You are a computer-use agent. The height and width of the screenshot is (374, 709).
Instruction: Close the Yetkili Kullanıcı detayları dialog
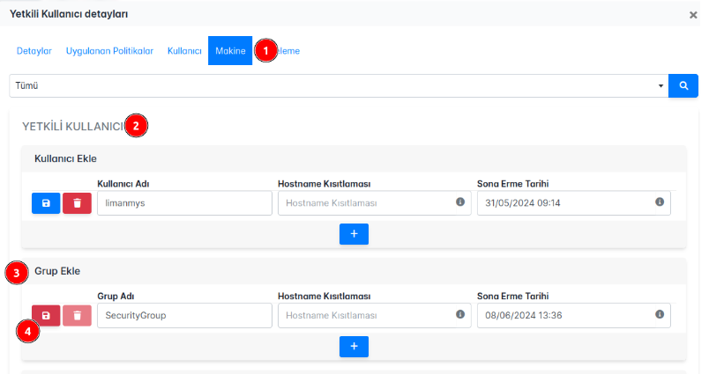(693, 15)
